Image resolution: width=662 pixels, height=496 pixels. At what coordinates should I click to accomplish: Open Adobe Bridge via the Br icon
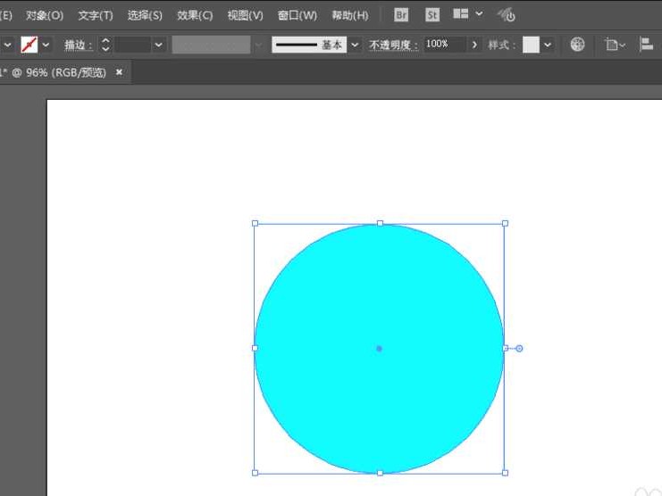coord(401,15)
